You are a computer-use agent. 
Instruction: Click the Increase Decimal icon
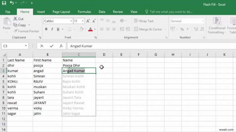[196, 29]
